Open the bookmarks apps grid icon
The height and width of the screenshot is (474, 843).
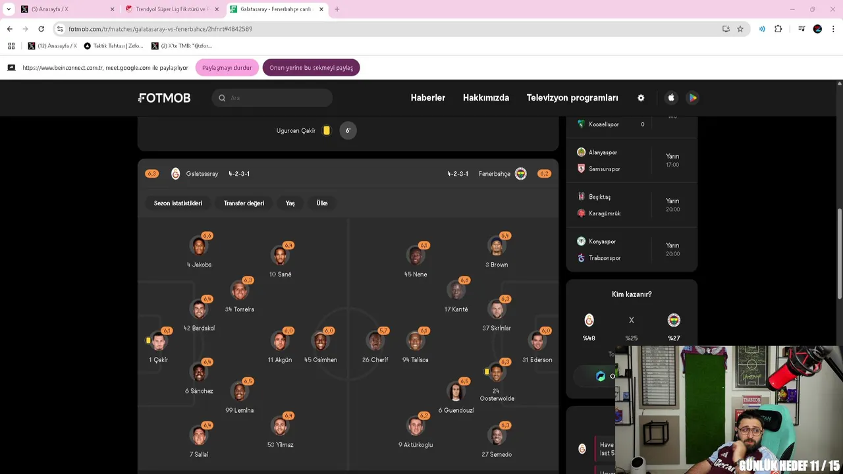click(x=11, y=46)
